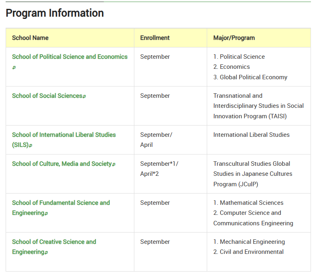Open School of Culture, Media and Society link
This screenshot has width=319, height=276.
coord(62,164)
